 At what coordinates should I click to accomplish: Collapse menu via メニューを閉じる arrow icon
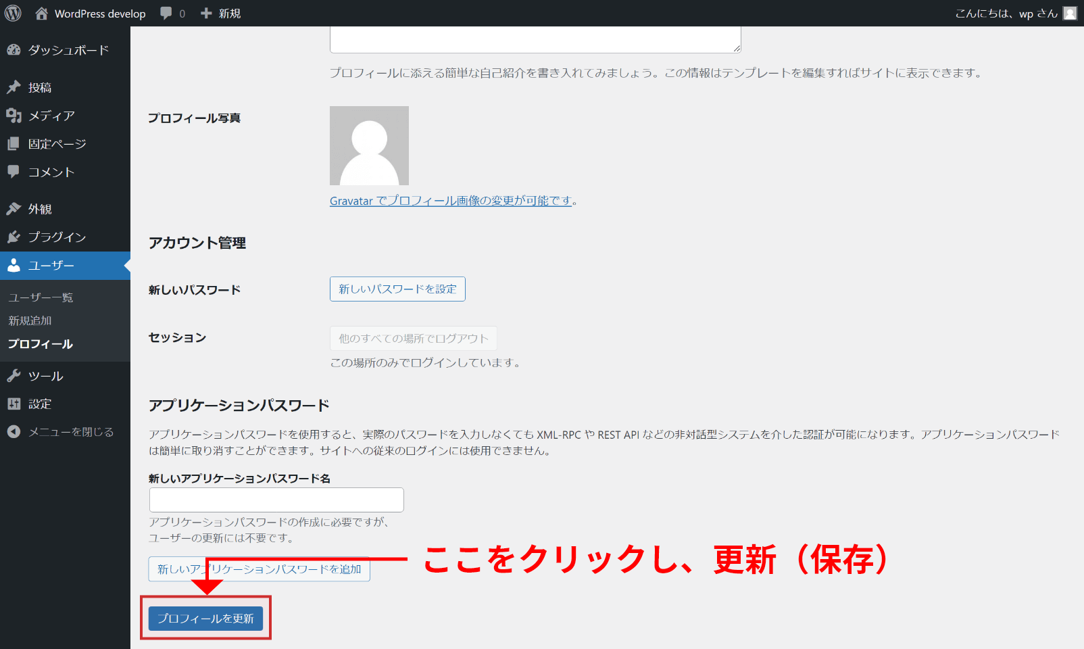(14, 431)
